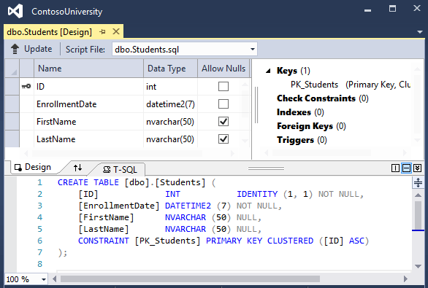
Task: Click the ID name cell
Action: pyautogui.click(x=88, y=87)
